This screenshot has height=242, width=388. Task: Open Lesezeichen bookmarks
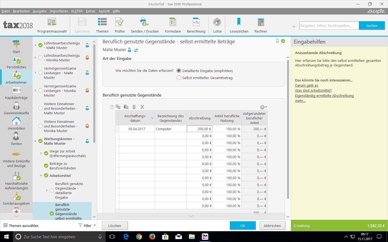pyautogui.click(x=239, y=26)
